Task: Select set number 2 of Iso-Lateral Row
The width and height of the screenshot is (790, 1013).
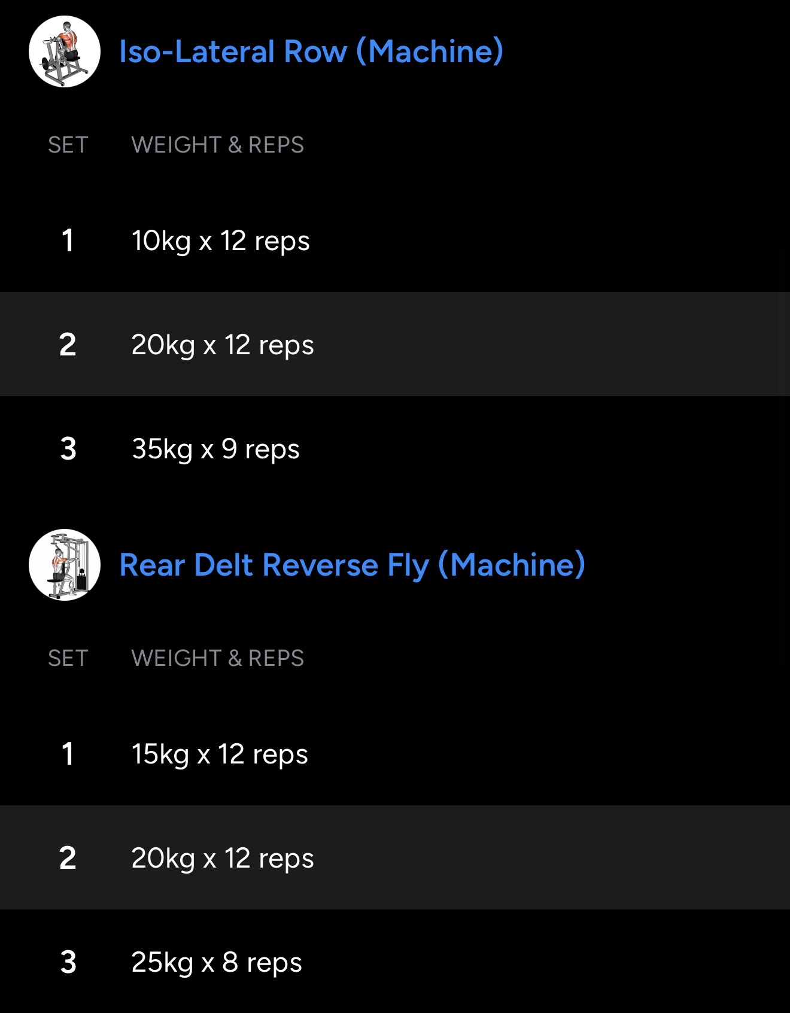Action: (68, 345)
